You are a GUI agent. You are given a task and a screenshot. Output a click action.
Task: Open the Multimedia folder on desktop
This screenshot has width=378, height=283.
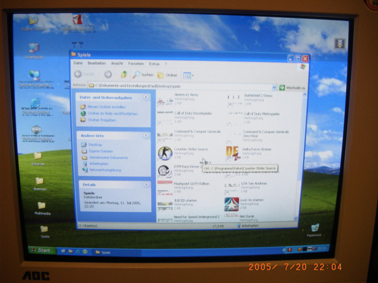[42, 209]
